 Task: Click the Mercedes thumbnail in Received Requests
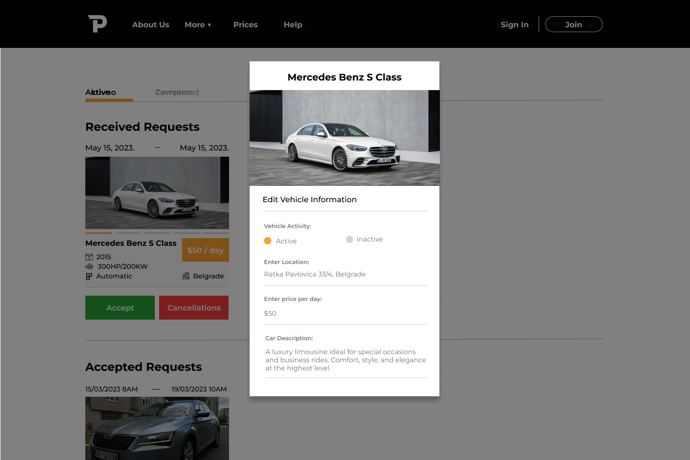(157, 193)
